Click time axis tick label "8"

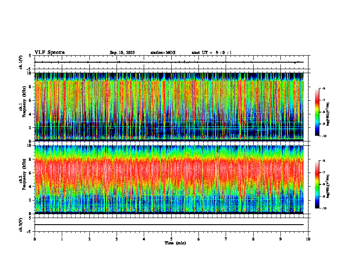[x=253, y=239]
